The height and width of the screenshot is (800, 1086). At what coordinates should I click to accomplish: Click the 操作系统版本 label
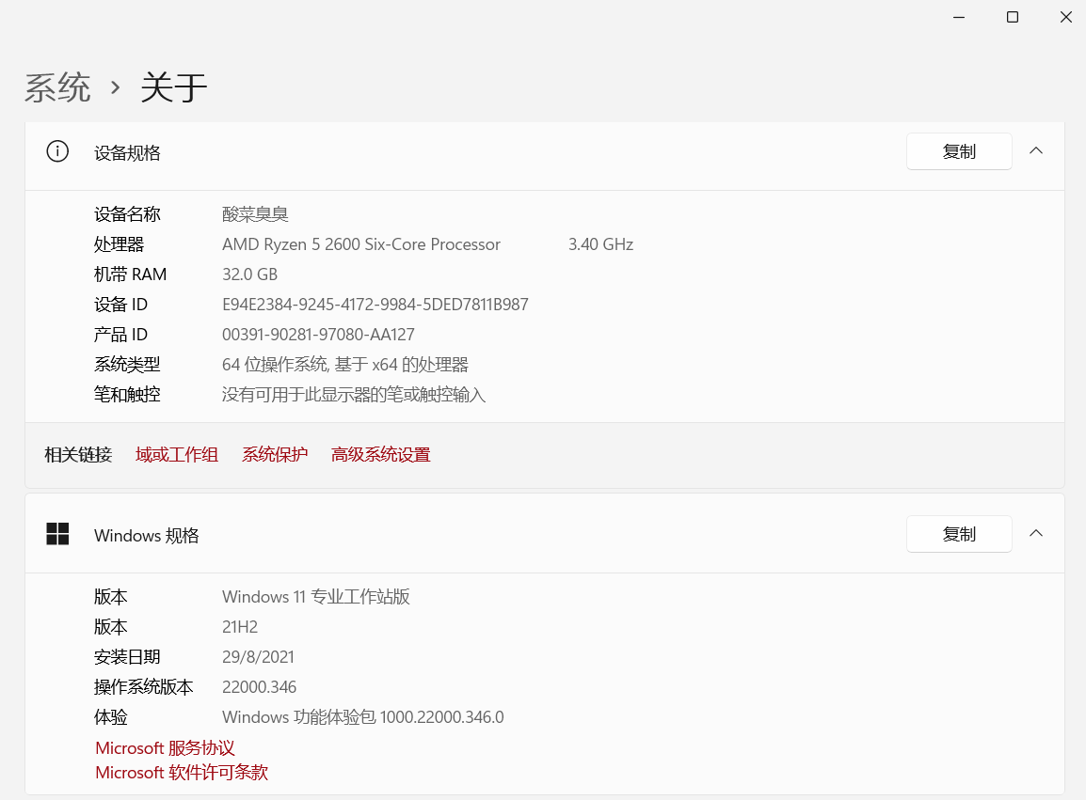(143, 687)
